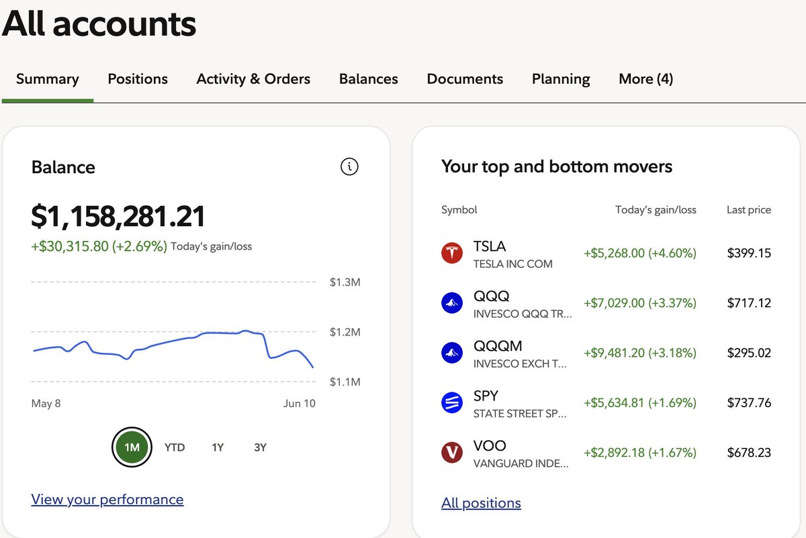Open View your performance link
Image resolution: width=806 pixels, height=538 pixels.
(x=107, y=500)
